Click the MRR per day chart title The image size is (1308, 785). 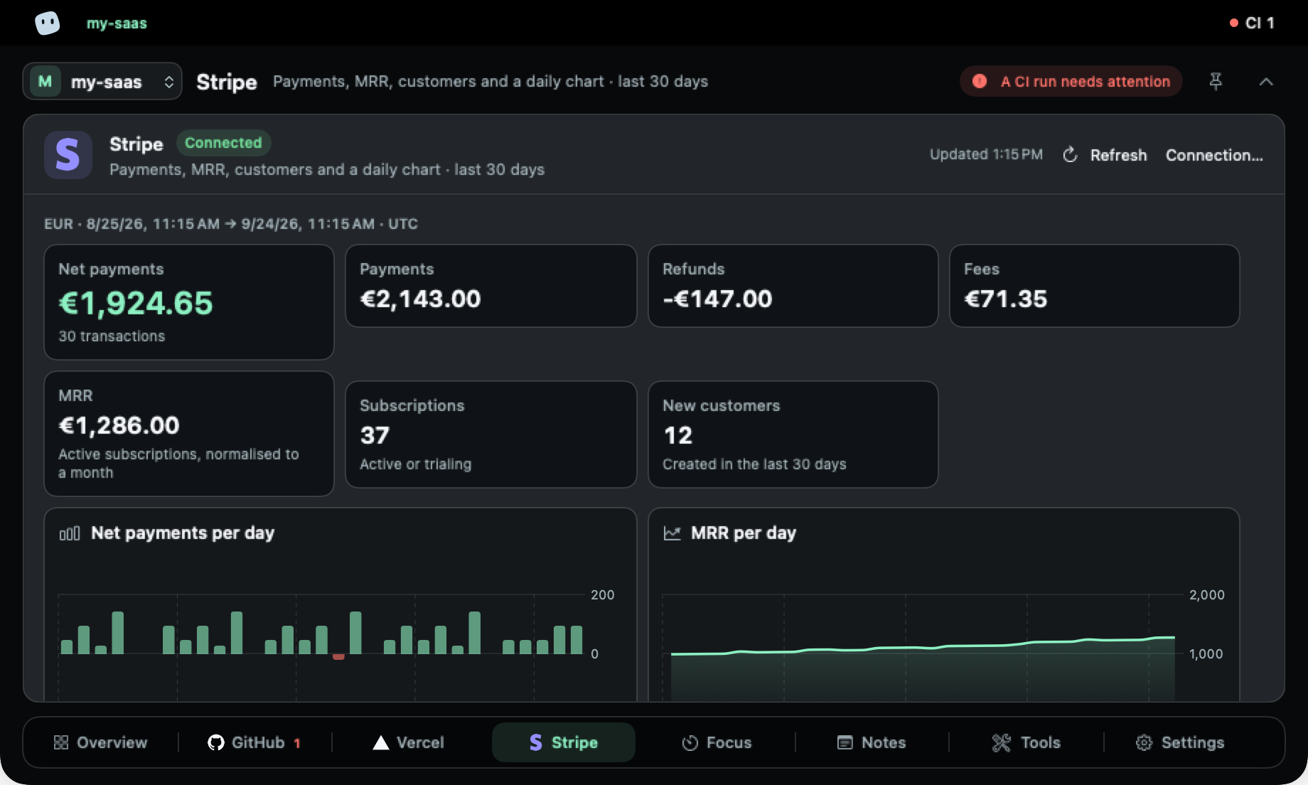click(744, 533)
